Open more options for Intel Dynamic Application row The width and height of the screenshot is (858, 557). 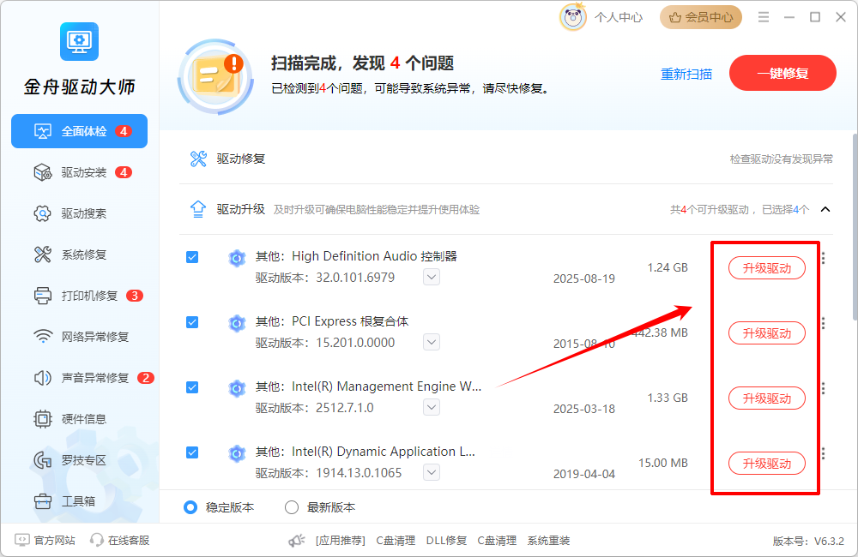(x=824, y=453)
